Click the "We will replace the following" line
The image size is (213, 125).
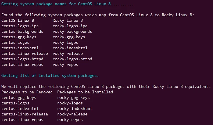click(x=106, y=87)
